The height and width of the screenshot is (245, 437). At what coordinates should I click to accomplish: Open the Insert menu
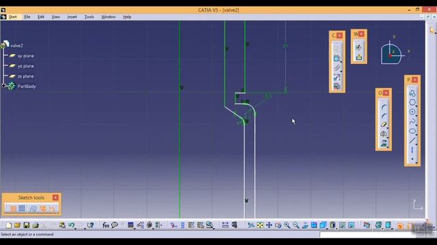coord(72,17)
